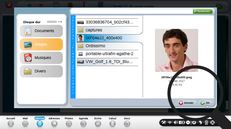The image size is (231, 129).
Task: Click the help lifebuoy icon
Action: (x=213, y=122)
